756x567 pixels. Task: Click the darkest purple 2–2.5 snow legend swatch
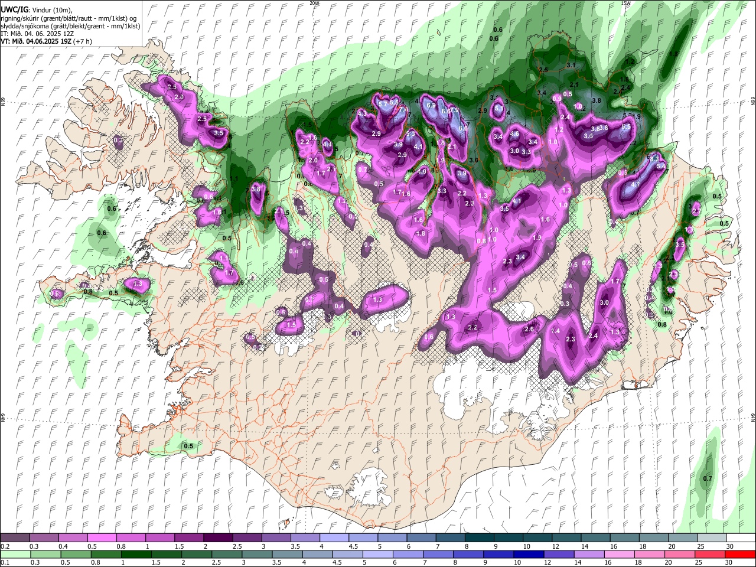[218, 537]
